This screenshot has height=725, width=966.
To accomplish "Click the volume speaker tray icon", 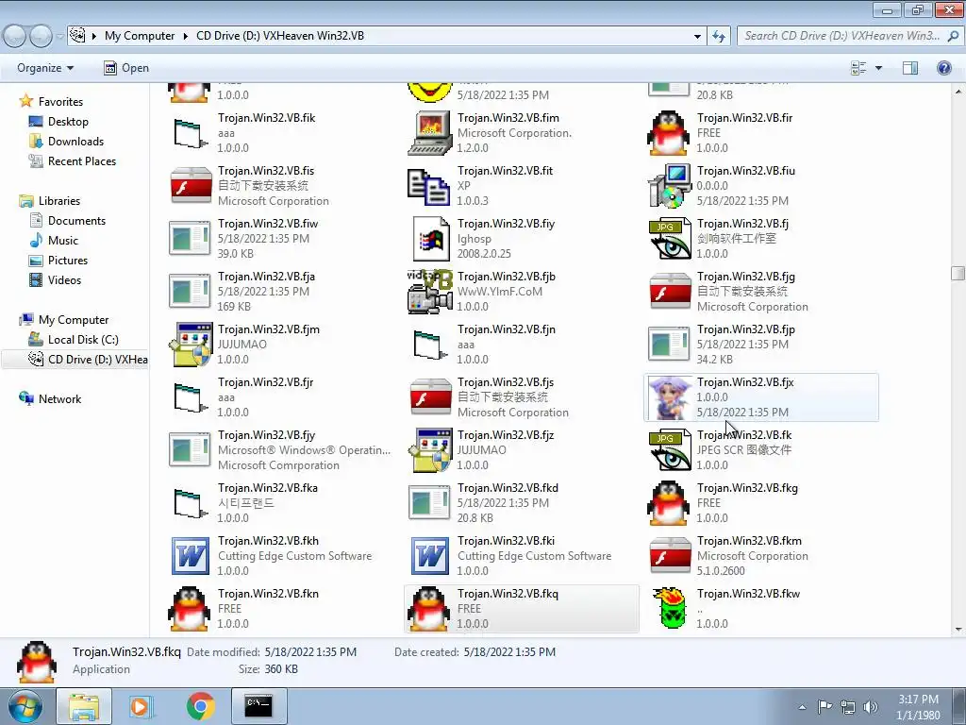I will click(x=870, y=707).
